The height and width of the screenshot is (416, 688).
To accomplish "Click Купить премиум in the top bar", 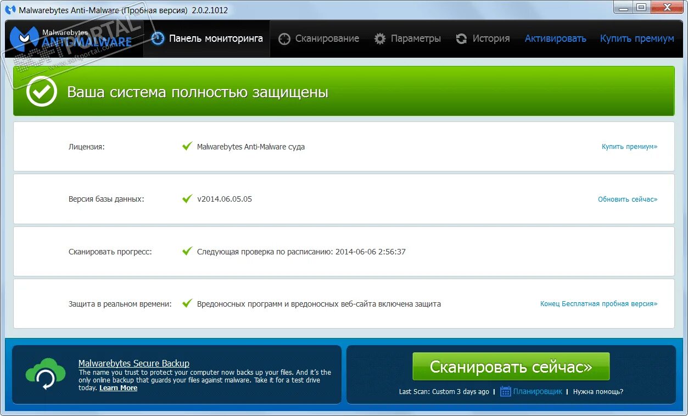I will [x=637, y=38].
